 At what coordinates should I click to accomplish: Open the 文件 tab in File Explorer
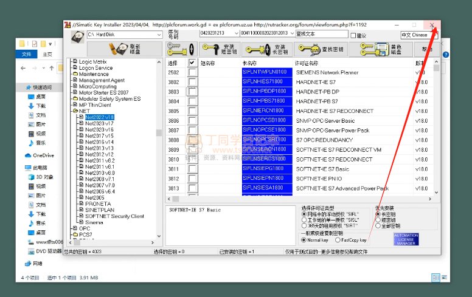point(27,54)
